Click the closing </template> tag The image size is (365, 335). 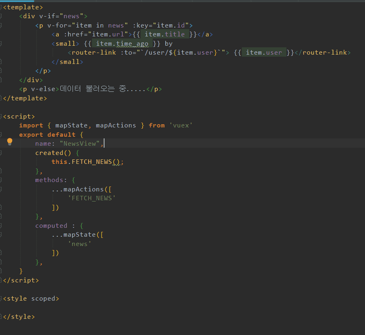pos(25,98)
